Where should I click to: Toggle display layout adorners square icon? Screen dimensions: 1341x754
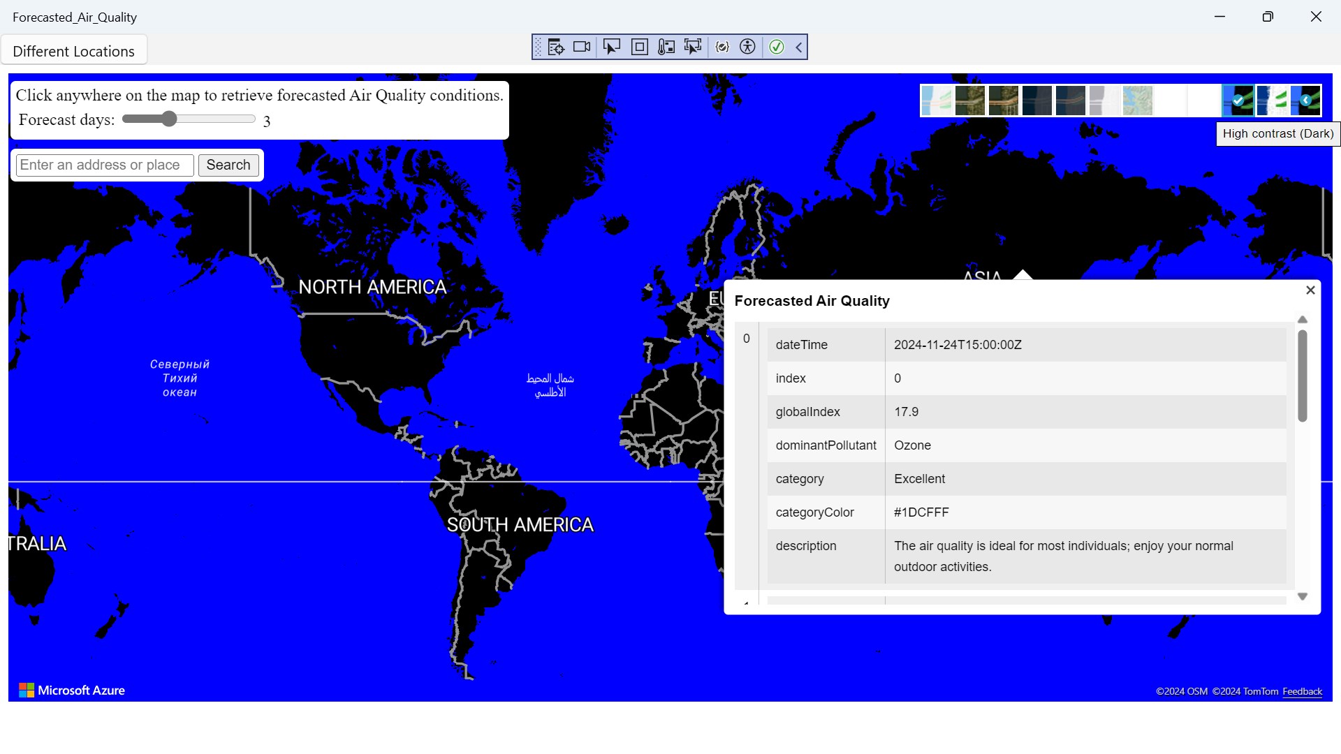[x=639, y=47]
